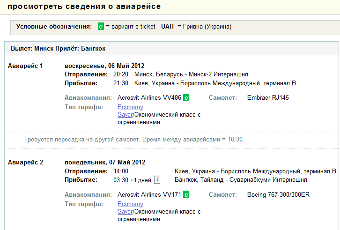Click the Embraer RJ145 aircraft text
340x230 pixels.
point(268,97)
